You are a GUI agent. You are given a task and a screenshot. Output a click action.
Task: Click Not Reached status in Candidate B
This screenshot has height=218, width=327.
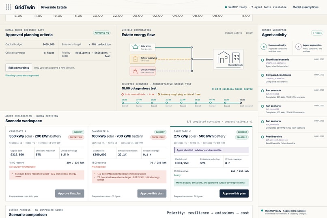point(99,167)
